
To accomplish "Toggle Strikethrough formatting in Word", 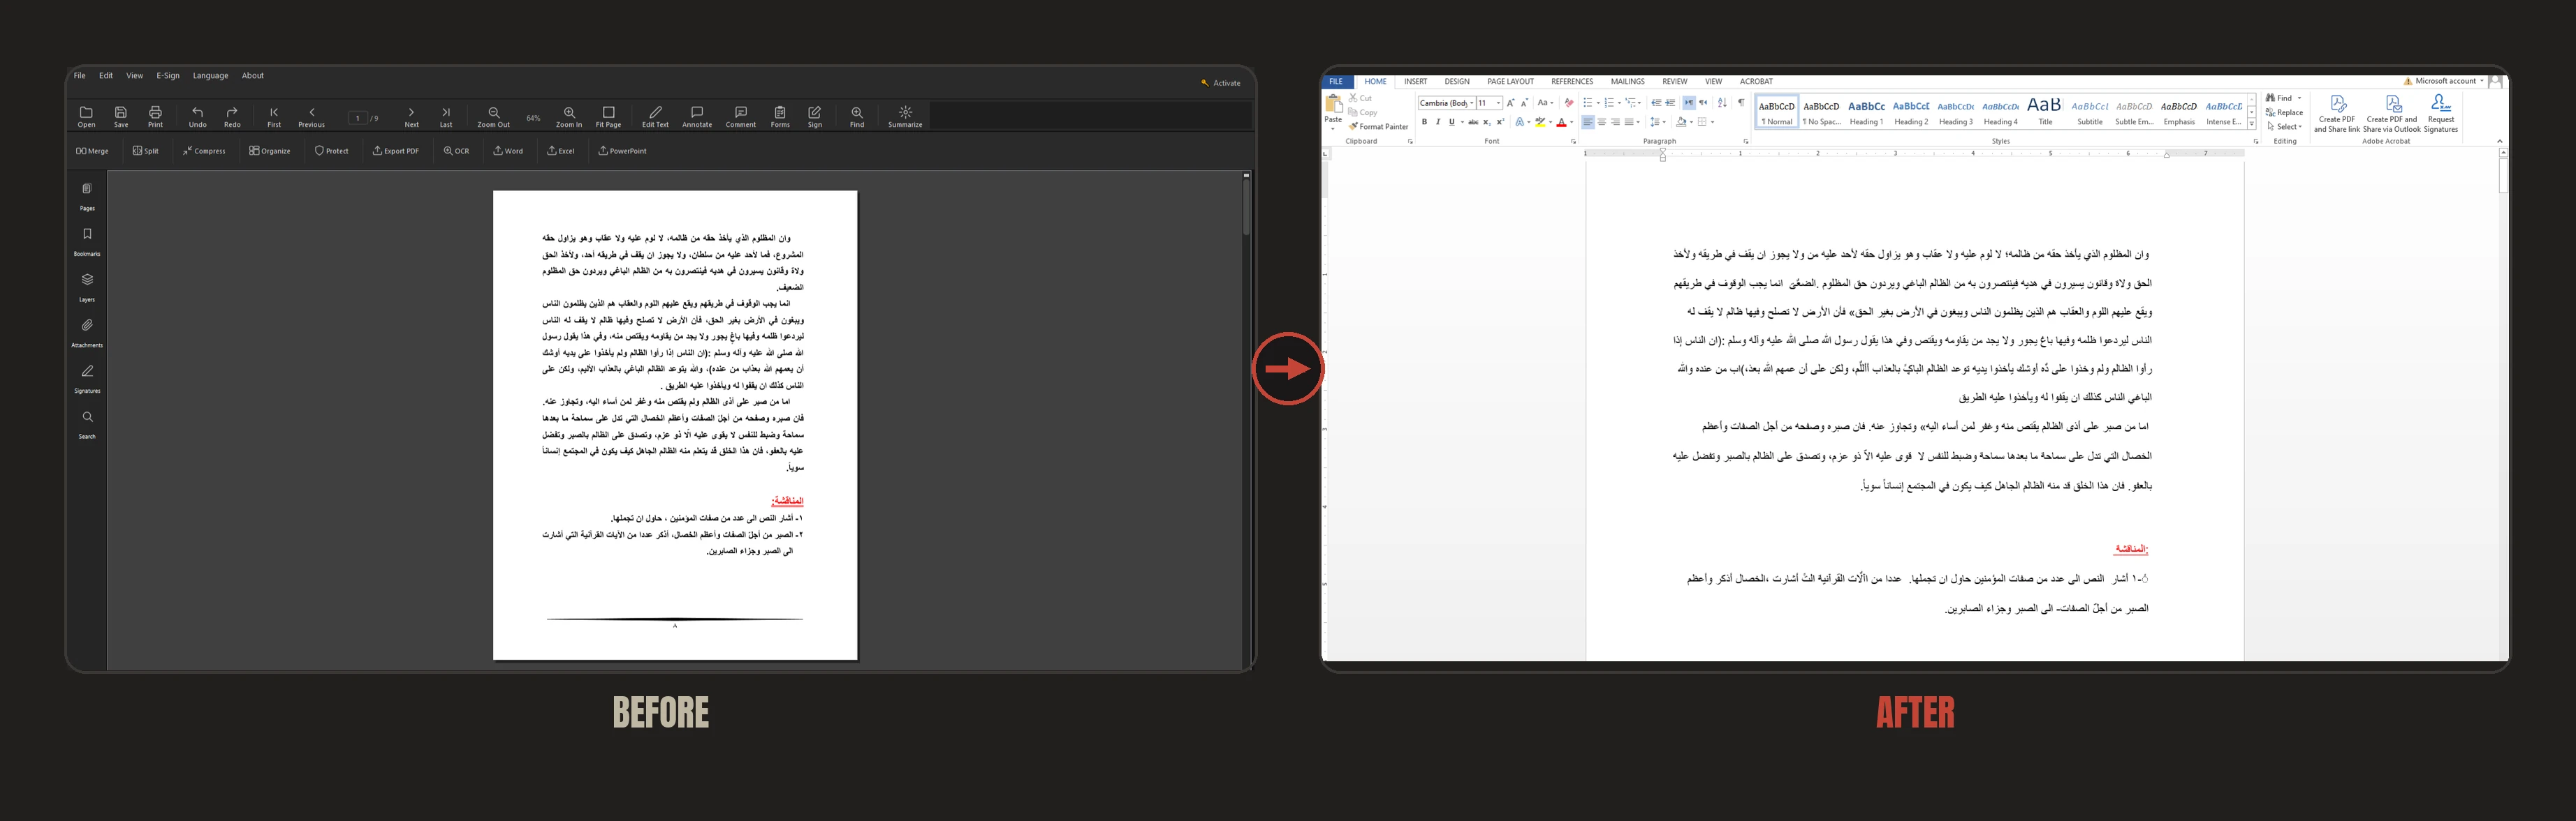I will tap(1473, 122).
